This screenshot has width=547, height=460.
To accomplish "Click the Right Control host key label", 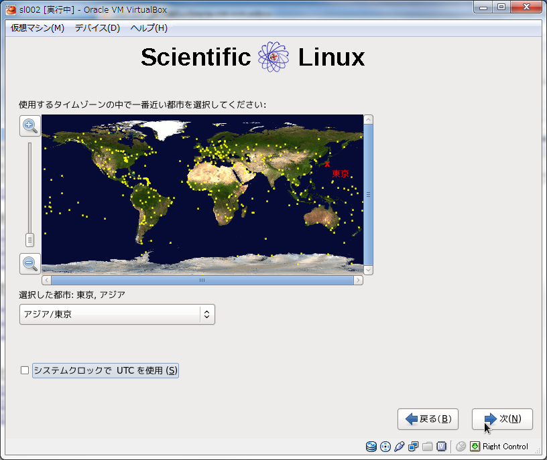I will 505,447.
